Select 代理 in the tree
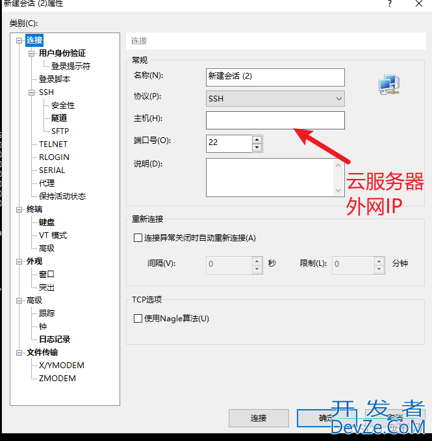 (47, 183)
